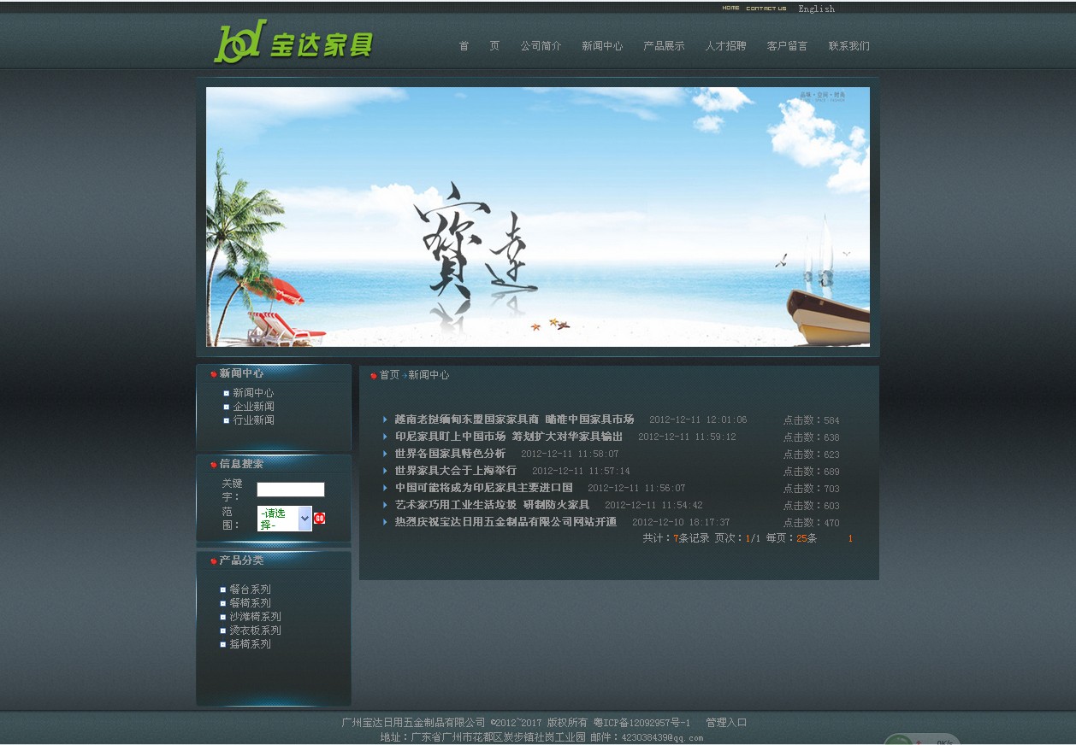Open the HOME link in top bar
Viewport: 1076px width, 745px height.
(x=730, y=9)
